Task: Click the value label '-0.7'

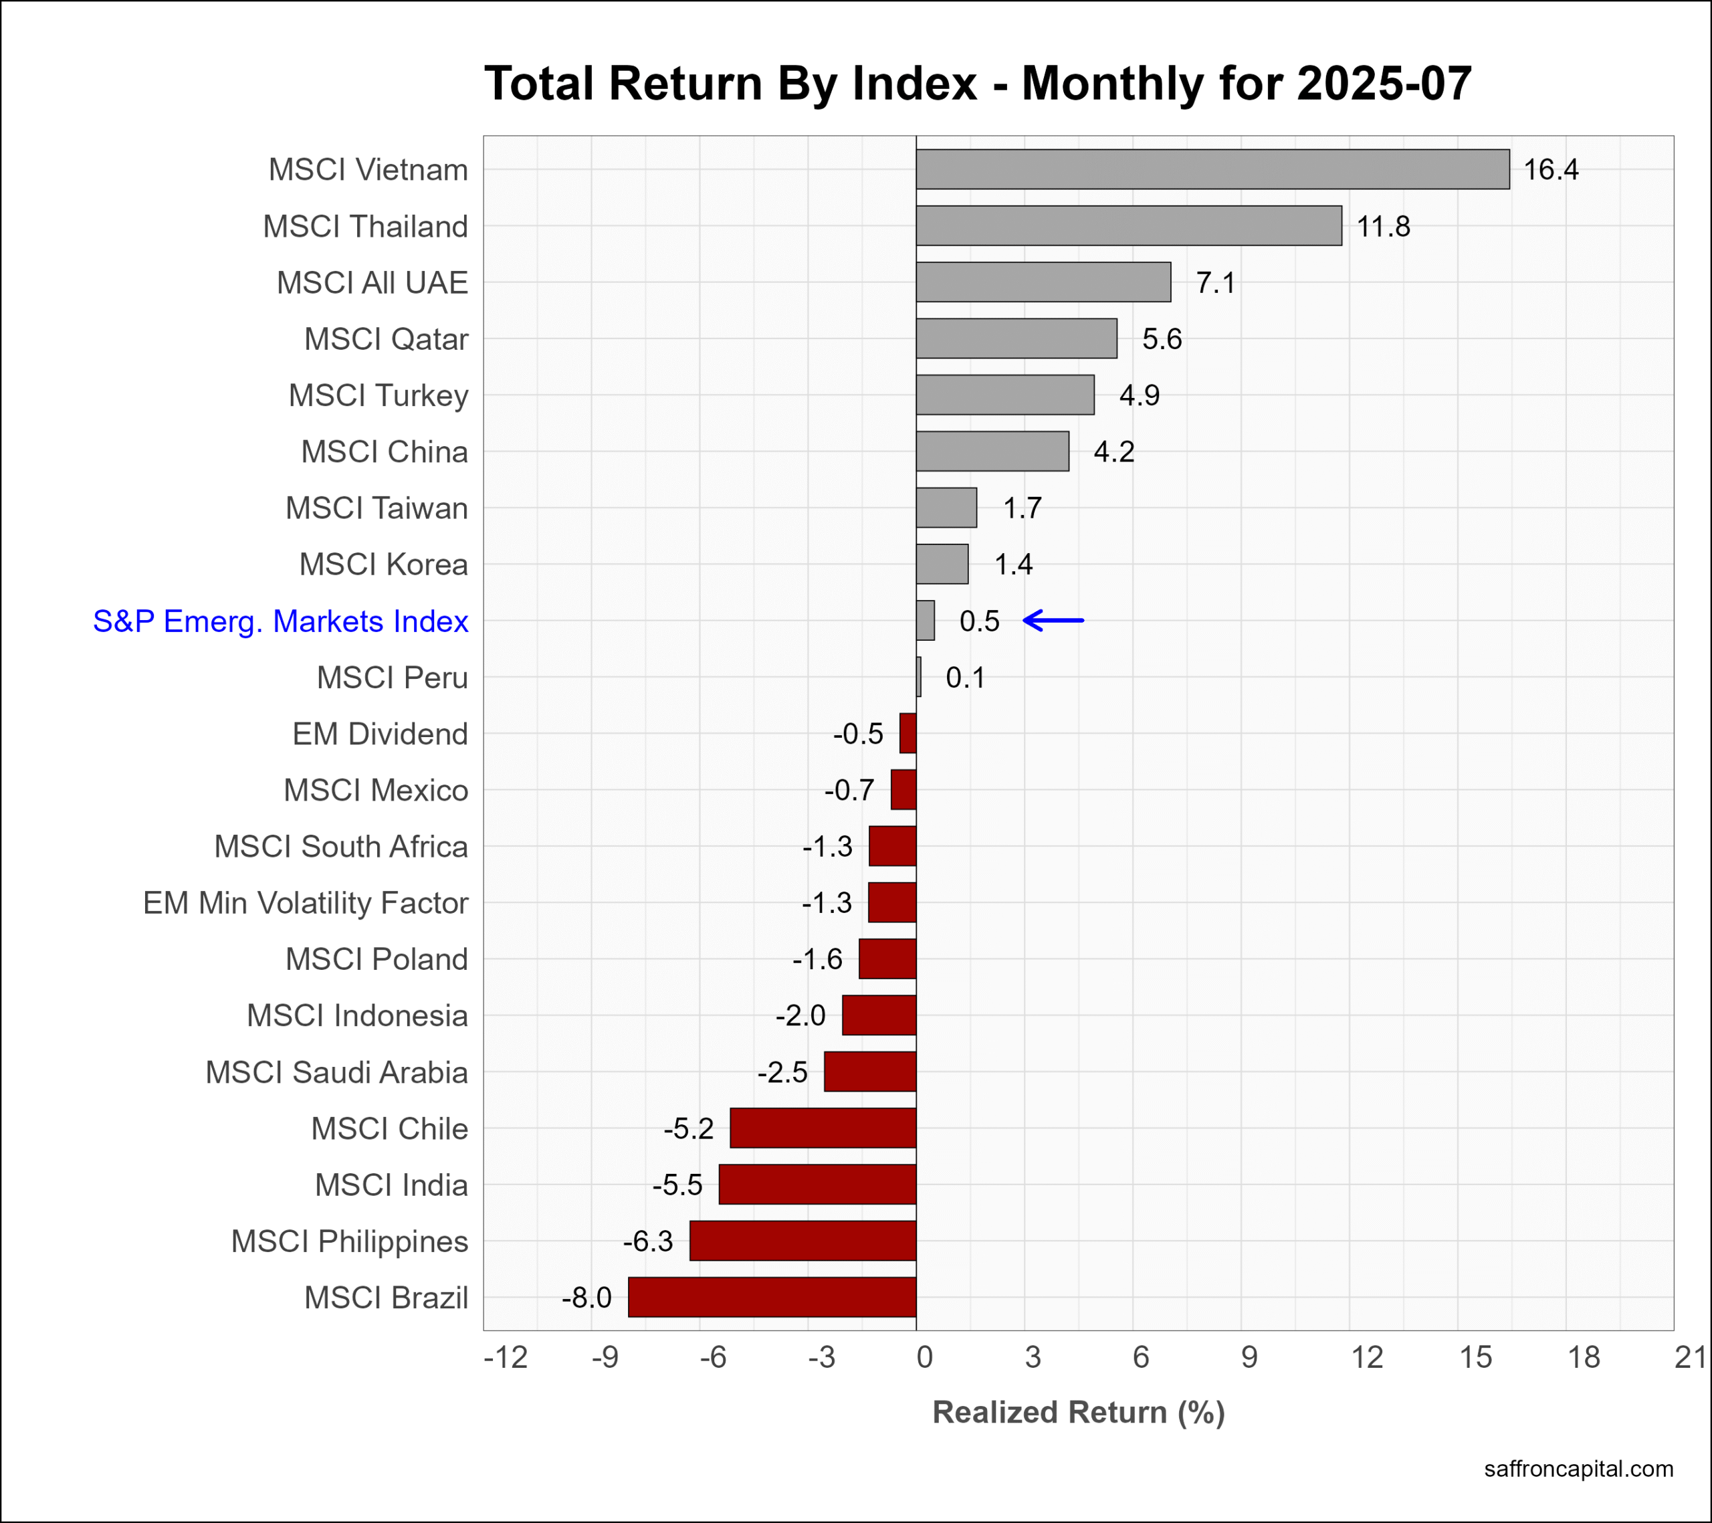Action: (x=849, y=790)
